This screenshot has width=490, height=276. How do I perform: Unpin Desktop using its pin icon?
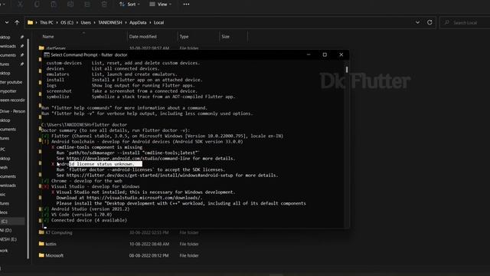(x=22, y=37)
